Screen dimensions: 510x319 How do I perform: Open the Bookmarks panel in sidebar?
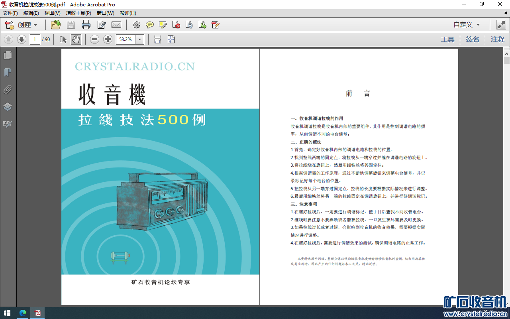pos(8,72)
